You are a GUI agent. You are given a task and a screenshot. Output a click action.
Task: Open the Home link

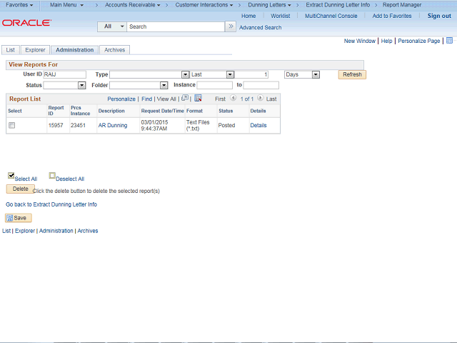click(x=248, y=16)
